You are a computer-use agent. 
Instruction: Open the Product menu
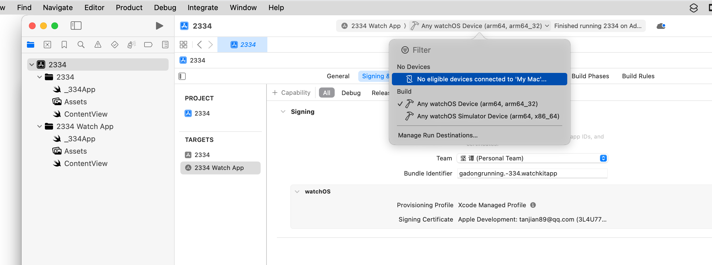point(129,8)
